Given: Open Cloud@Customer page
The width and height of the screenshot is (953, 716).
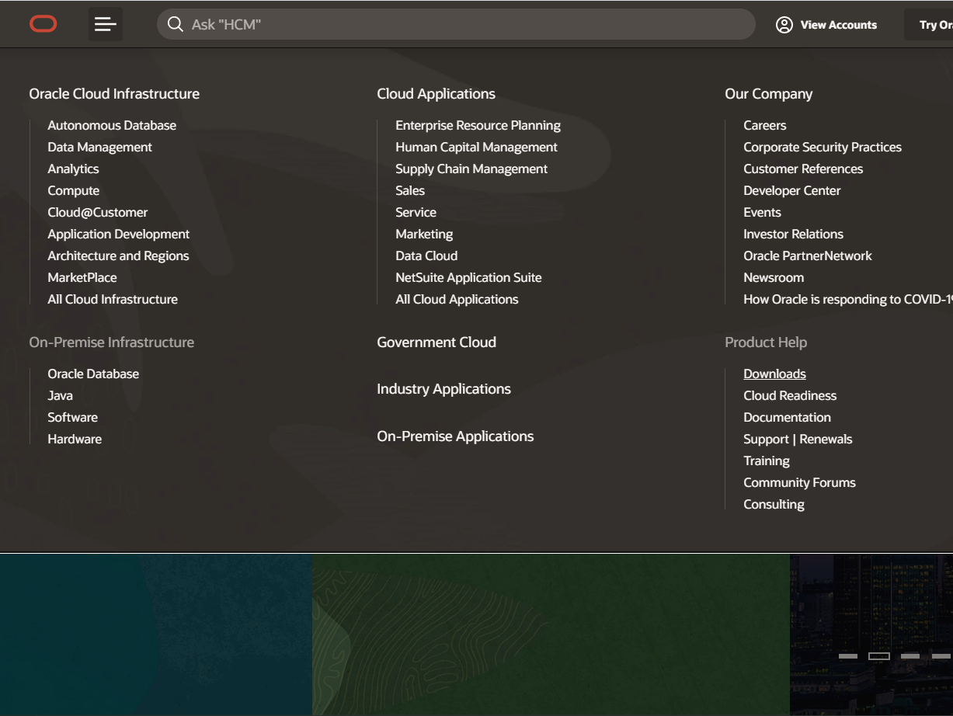Looking at the screenshot, I should (x=97, y=213).
